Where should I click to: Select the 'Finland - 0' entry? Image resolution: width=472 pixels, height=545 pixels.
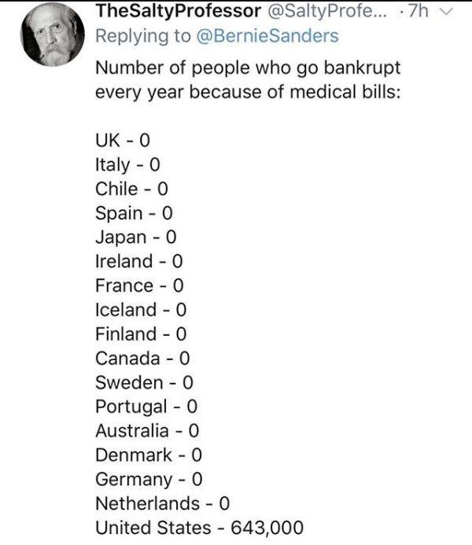pyautogui.click(x=141, y=334)
